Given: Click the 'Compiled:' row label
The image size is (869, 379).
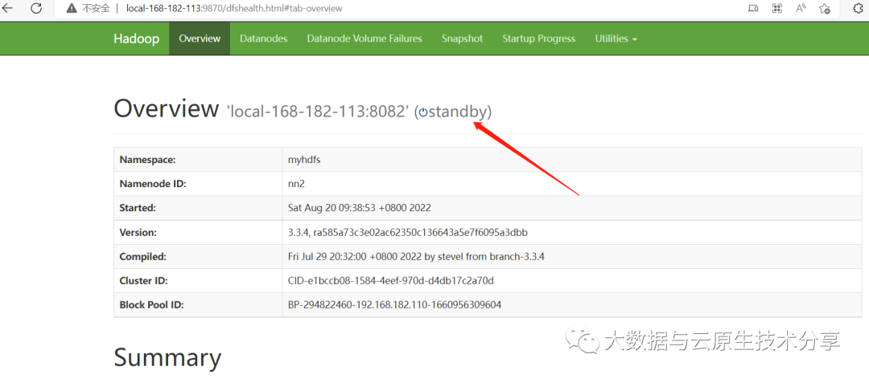Looking at the screenshot, I should [x=143, y=257].
